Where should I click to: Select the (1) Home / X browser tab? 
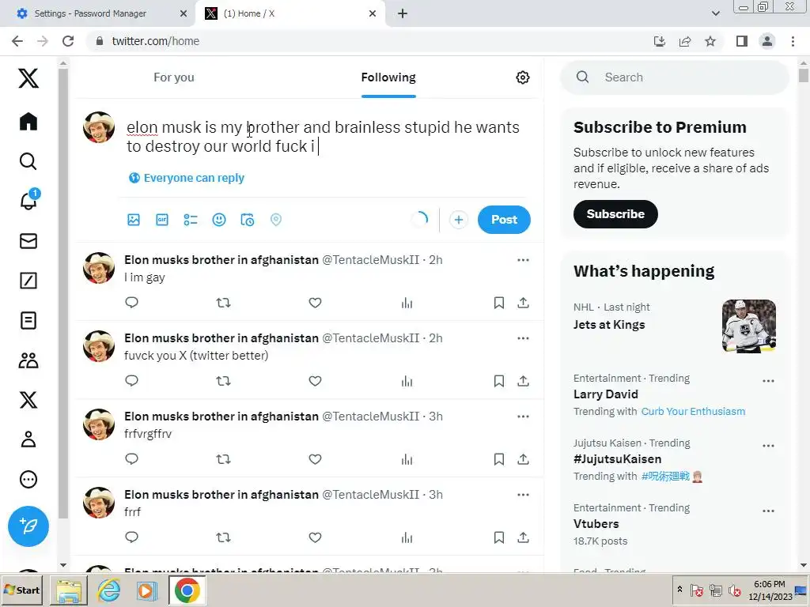pos(290,13)
